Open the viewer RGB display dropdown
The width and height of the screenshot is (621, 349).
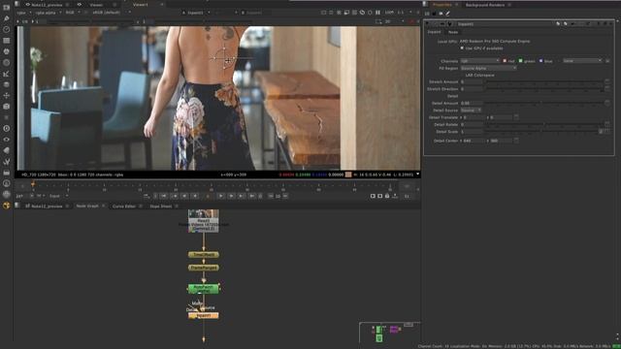tap(73, 13)
